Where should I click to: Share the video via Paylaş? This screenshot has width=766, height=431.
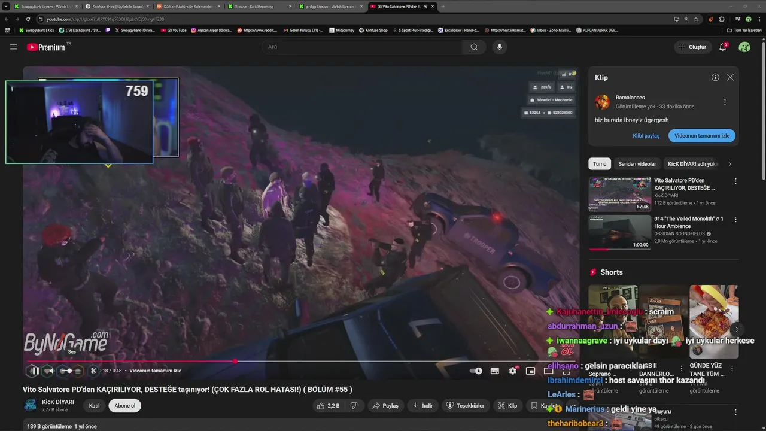(385, 405)
